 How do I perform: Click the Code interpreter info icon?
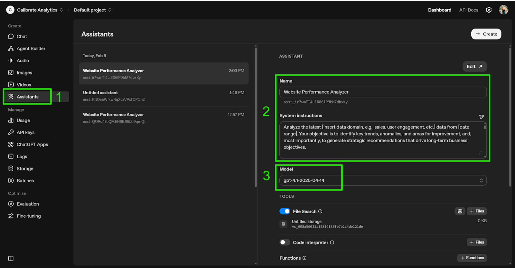(332, 243)
